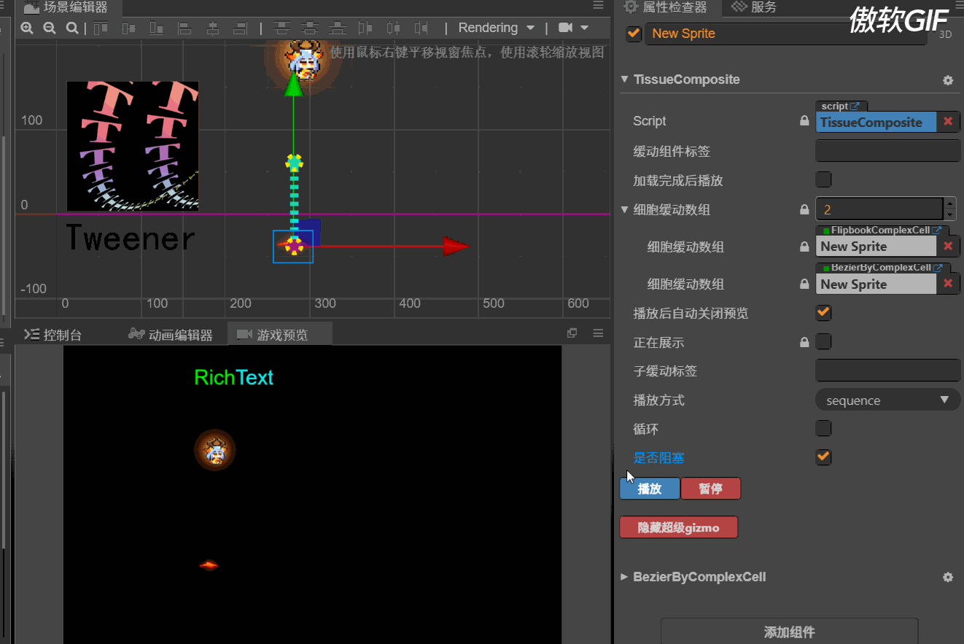
Task: Expand the BezierByComplexCell component section
Action: (626, 577)
